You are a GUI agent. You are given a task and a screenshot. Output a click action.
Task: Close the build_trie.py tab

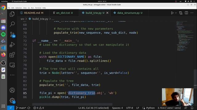[x=107, y=13]
